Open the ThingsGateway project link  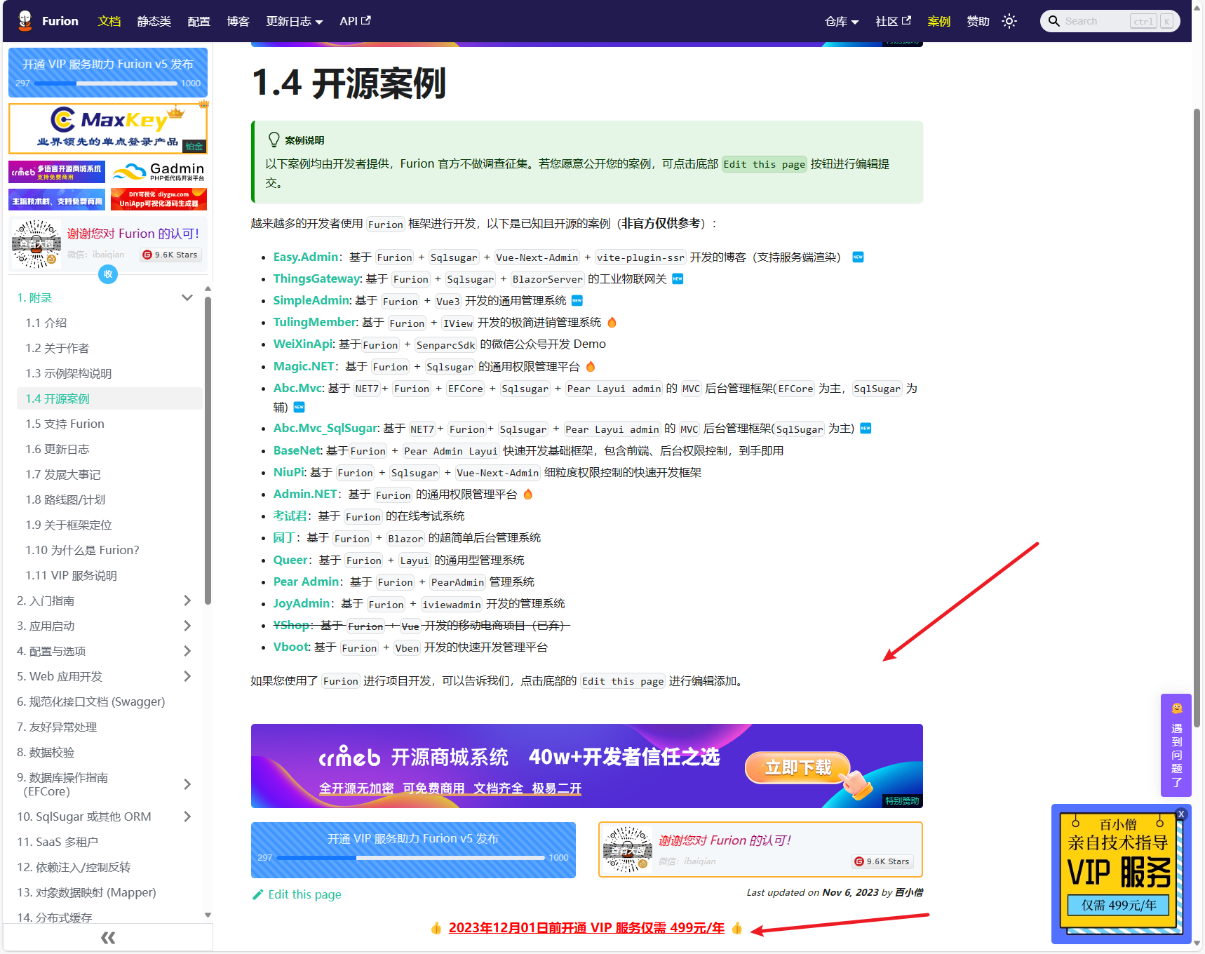[317, 278]
